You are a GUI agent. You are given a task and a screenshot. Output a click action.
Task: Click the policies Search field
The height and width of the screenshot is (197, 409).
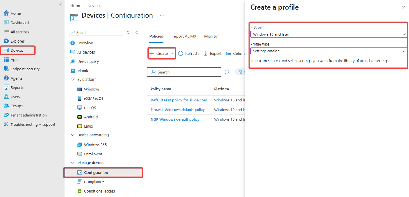[184, 72]
